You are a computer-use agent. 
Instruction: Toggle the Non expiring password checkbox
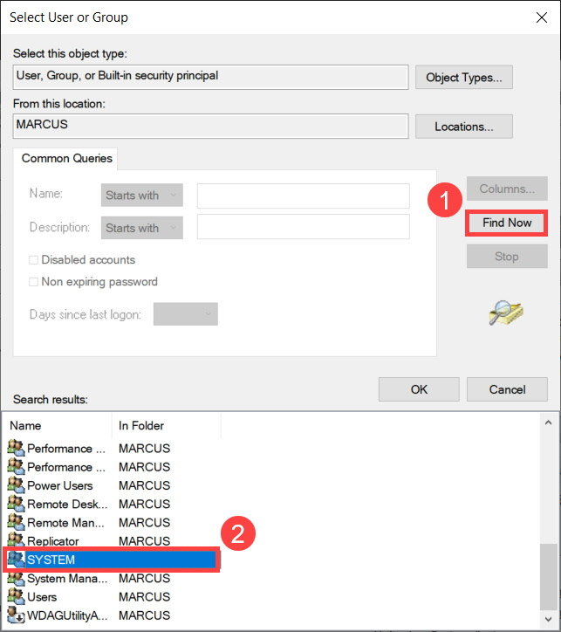[x=35, y=282]
